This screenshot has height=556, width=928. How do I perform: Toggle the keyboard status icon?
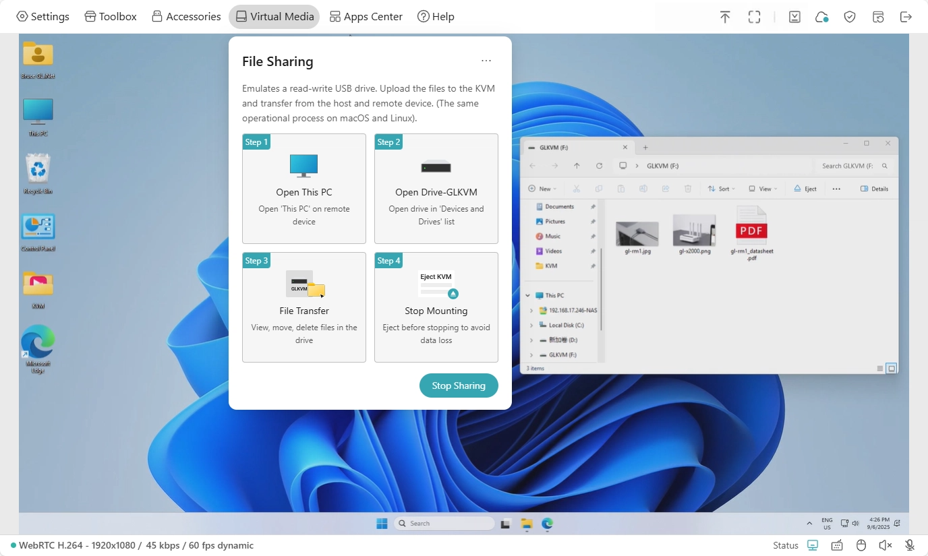837,545
